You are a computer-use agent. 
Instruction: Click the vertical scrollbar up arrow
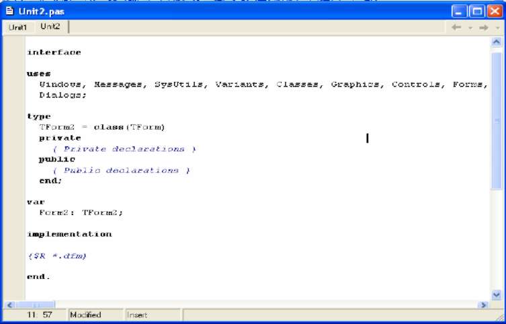(497, 42)
